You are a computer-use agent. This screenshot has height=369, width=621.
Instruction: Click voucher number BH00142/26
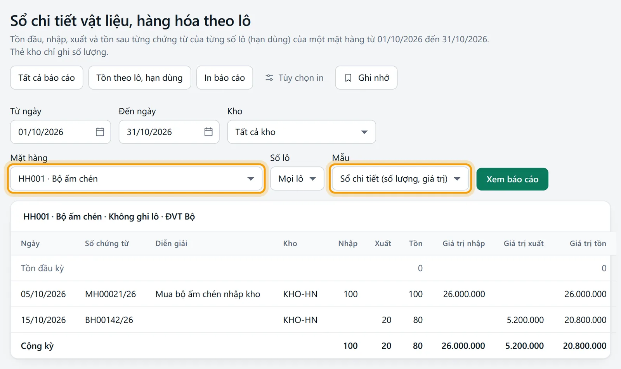[109, 320]
